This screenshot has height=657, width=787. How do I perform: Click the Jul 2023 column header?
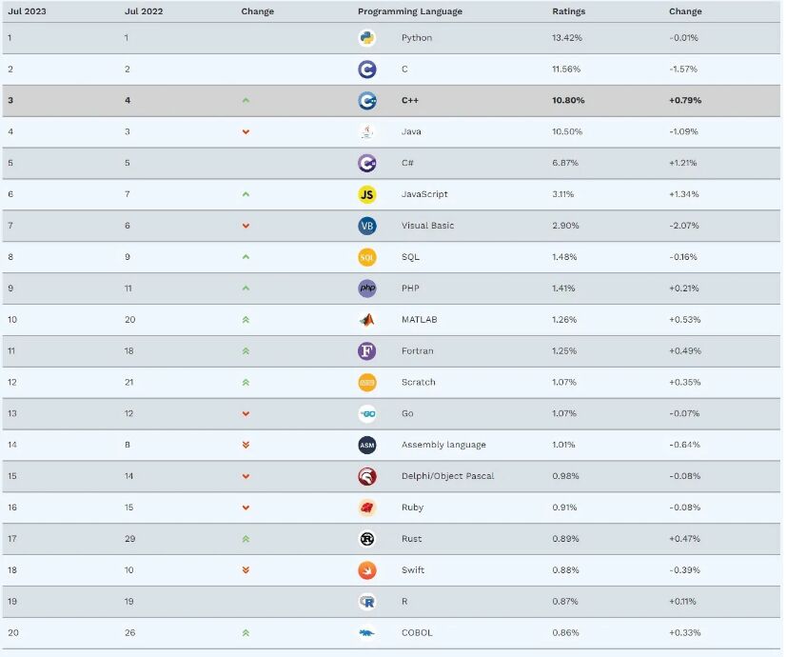point(28,11)
